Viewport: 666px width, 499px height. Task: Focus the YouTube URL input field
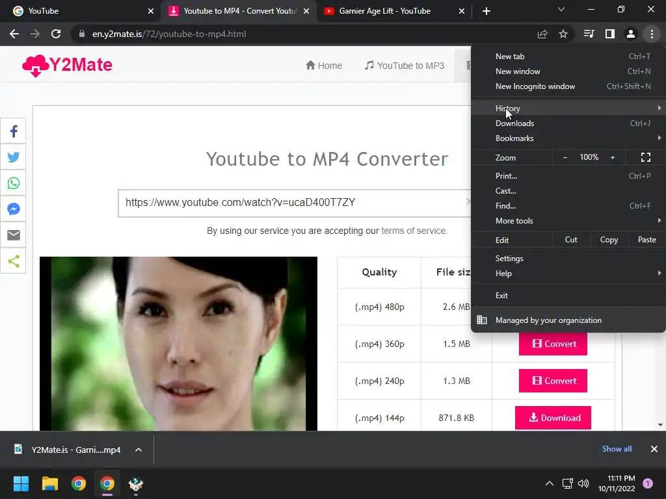pos(295,203)
